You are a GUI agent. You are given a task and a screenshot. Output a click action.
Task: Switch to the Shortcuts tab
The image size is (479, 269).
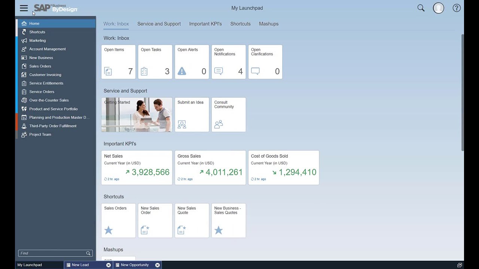[x=240, y=24]
